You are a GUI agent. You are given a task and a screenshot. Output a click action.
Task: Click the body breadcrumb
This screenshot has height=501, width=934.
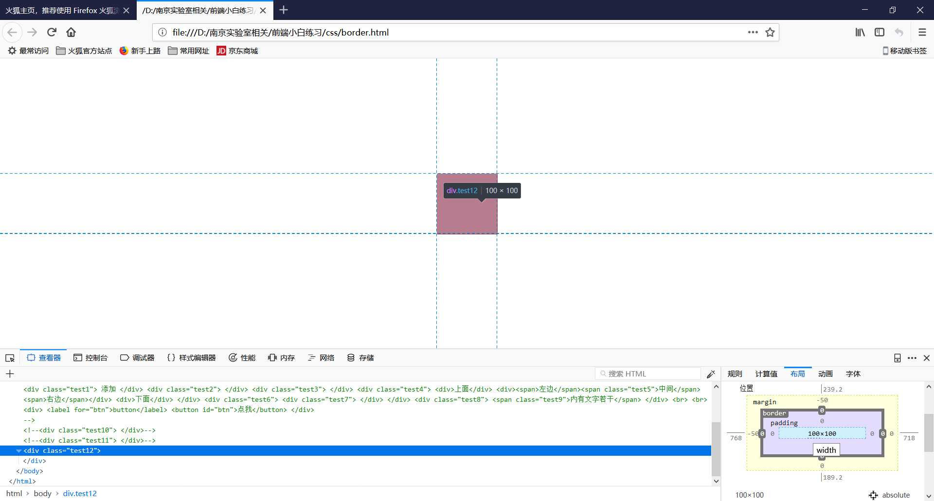click(42, 493)
